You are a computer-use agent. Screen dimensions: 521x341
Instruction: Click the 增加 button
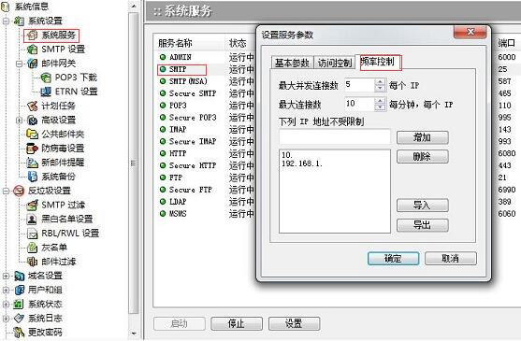click(x=422, y=137)
